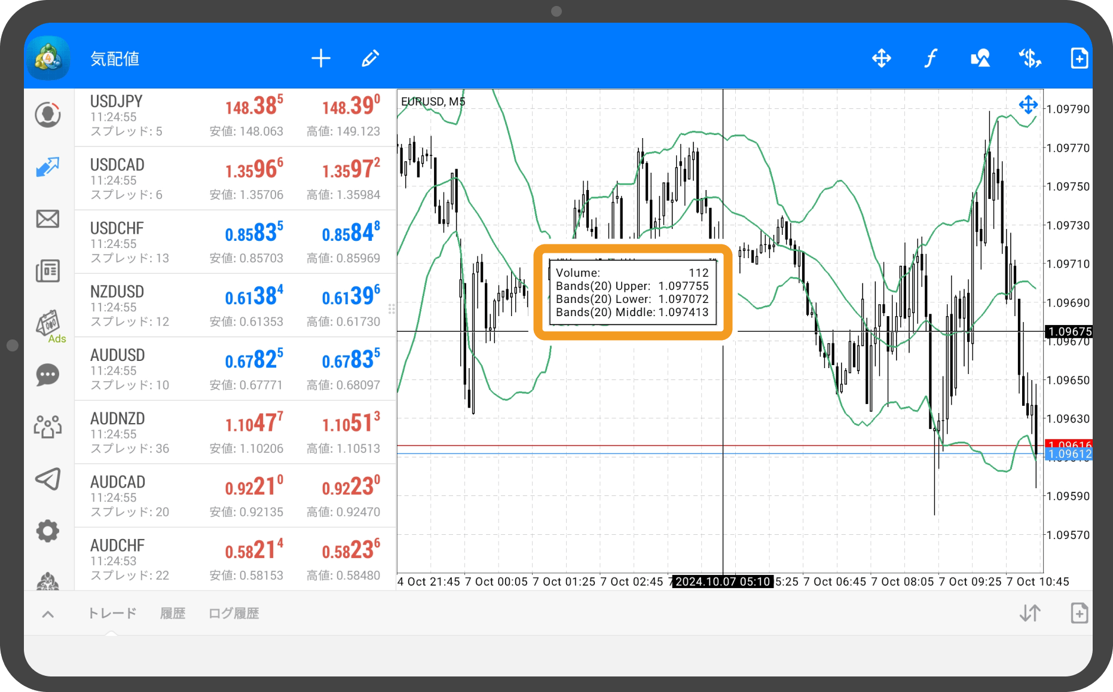Tap USDCAD bid price 1.35966
This screenshot has width=1113, height=692.
[254, 169]
